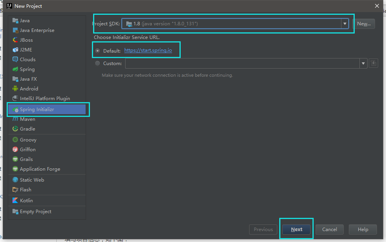Click the IntelliJ logo in title bar
Viewport: 386px width, 242px height.
pyautogui.click(x=9, y=6)
